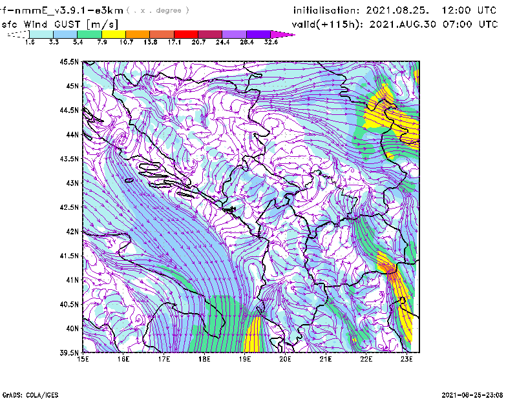Click the 42.5N latitude axis label

[69, 207]
